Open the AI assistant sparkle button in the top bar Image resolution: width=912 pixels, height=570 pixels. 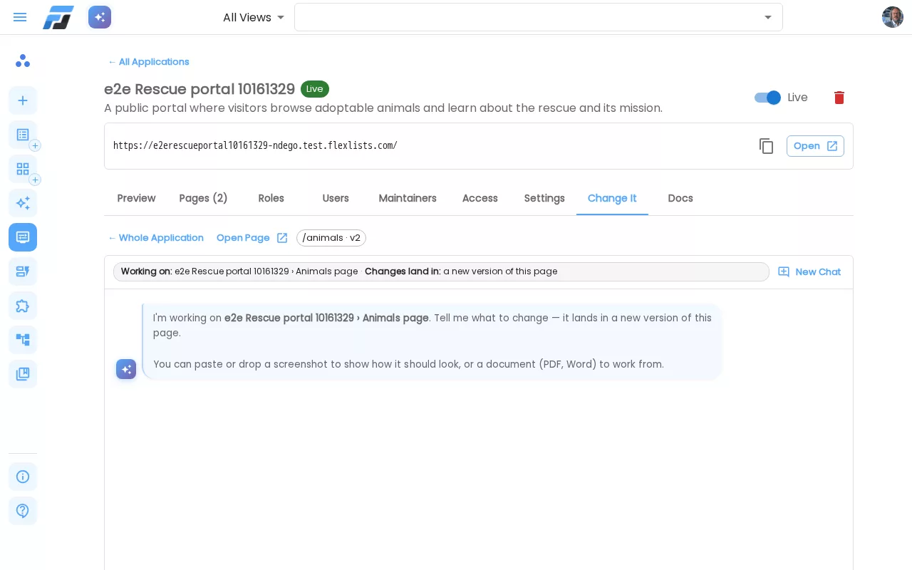(100, 17)
